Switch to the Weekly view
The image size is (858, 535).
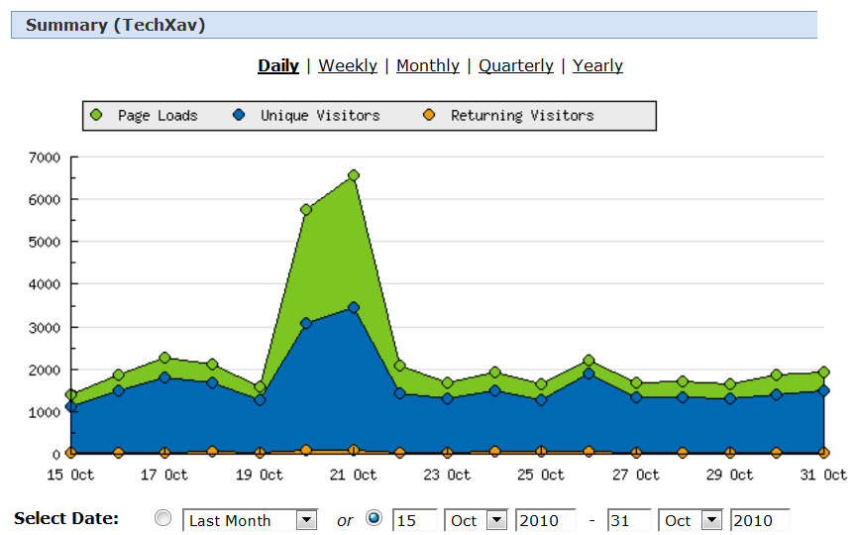348,65
